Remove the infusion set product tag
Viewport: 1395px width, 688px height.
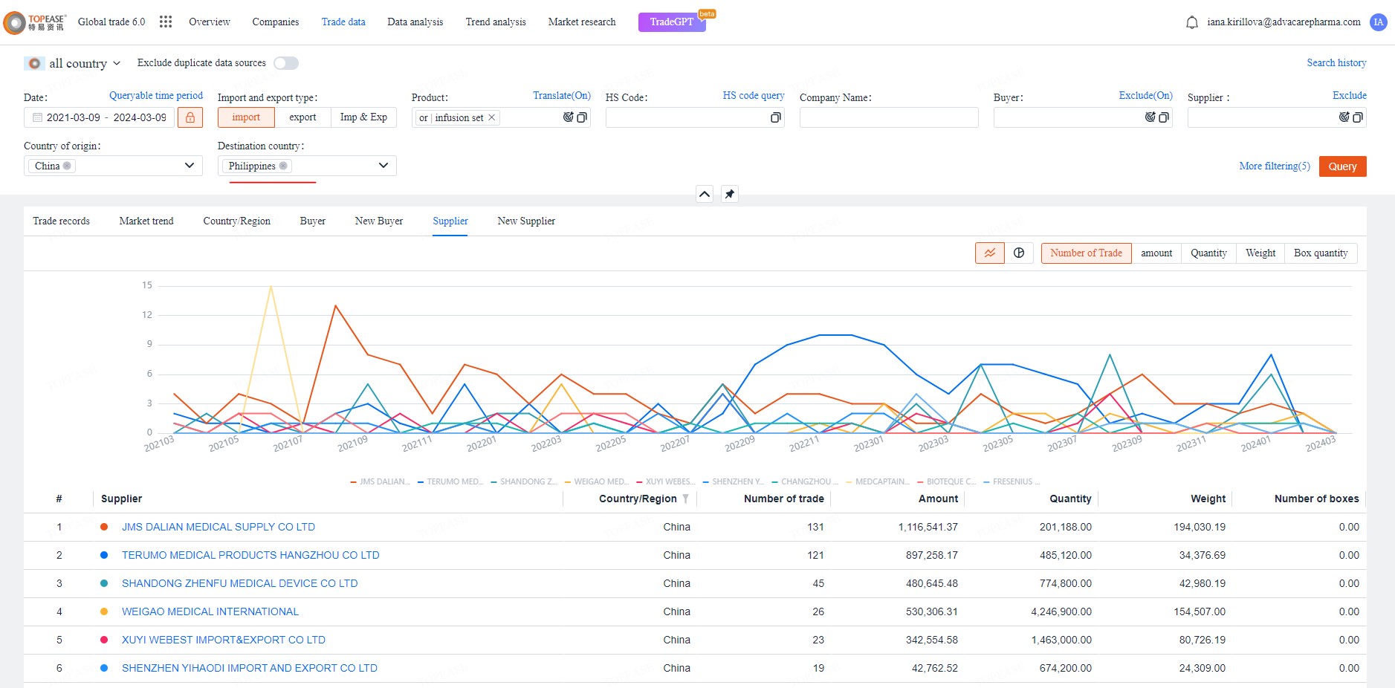492,117
